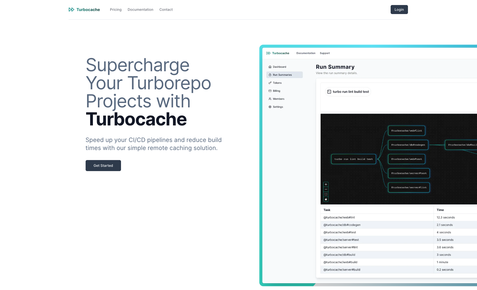Open Settings via the gear icon
This screenshot has width=477, height=290.
click(x=270, y=107)
